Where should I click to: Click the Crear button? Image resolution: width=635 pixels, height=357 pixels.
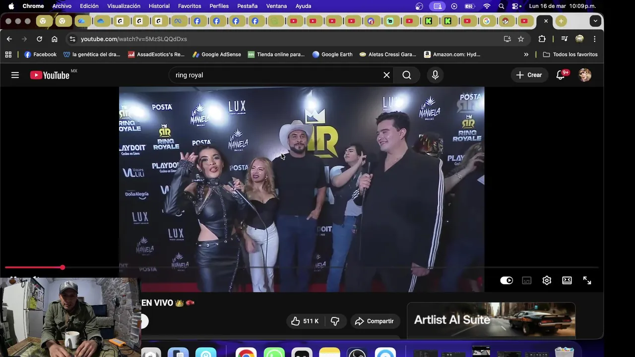click(529, 75)
